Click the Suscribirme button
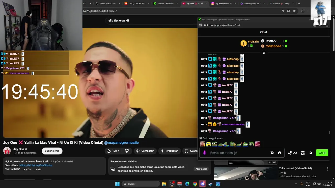 pyautogui.click(x=52, y=151)
